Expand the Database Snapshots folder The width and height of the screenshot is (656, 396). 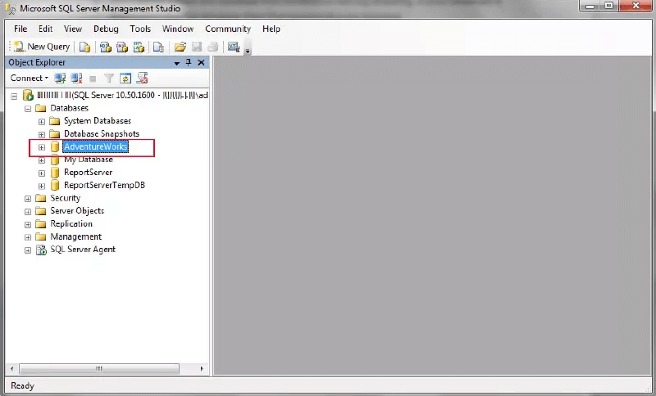point(42,135)
